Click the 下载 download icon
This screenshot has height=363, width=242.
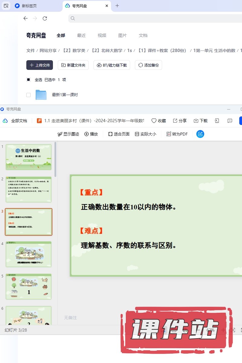click(196, 121)
